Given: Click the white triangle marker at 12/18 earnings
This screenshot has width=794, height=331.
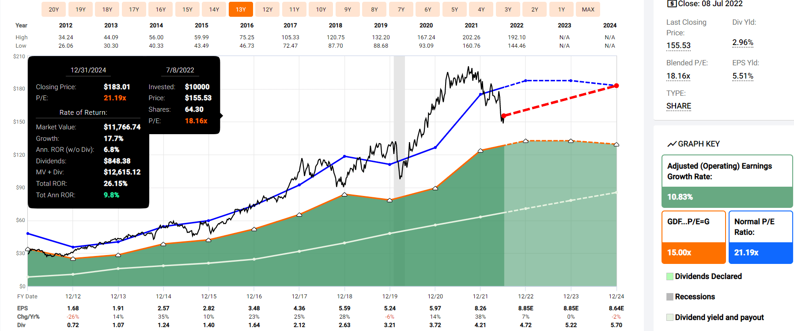Looking at the screenshot, I should 344,195.
